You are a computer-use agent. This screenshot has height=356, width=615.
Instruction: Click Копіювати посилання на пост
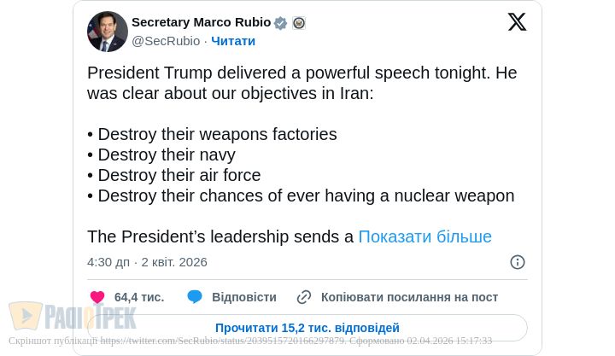click(409, 297)
